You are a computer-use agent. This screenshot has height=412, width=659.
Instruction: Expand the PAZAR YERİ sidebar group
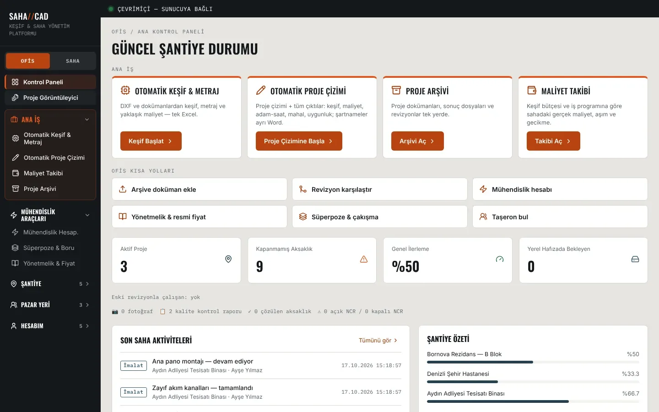coord(50,305)
